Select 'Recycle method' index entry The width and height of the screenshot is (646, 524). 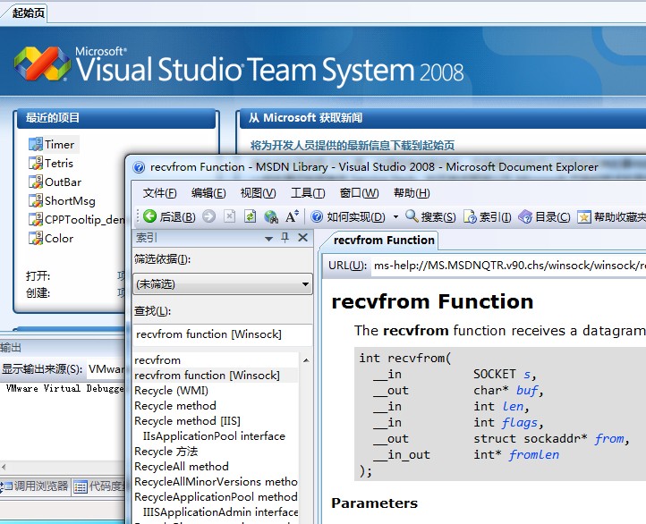[175, 406]
